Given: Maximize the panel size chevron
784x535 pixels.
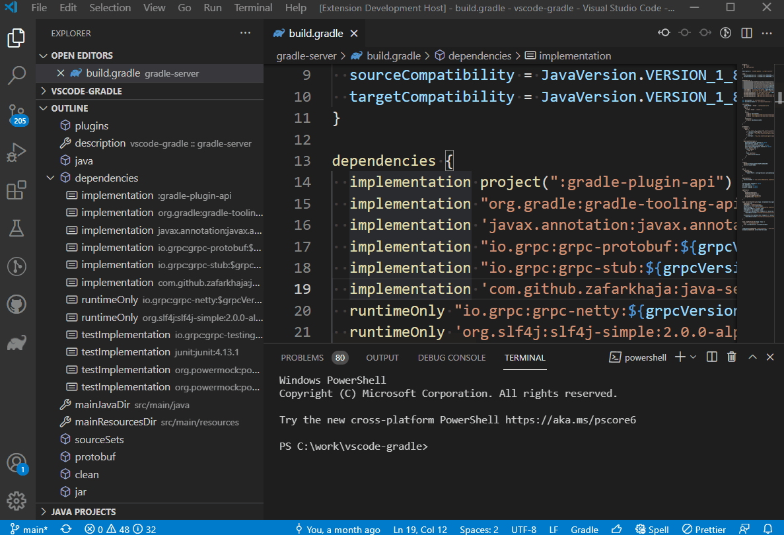Looking at the screenshot, I should 752,357.
